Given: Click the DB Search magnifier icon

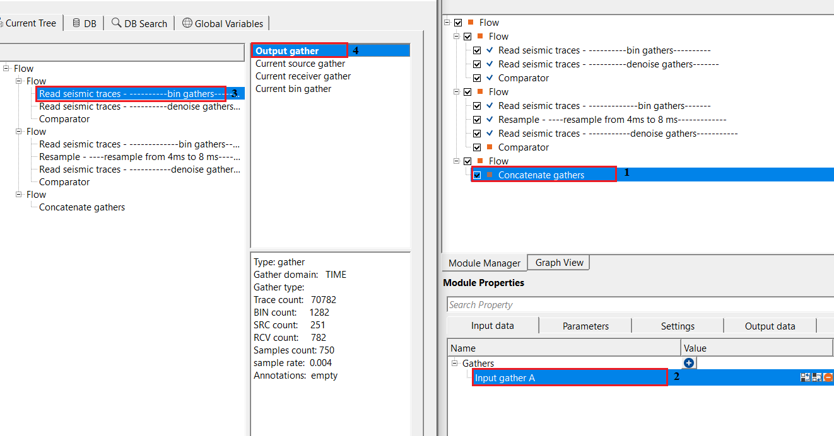Looking at the screenshot, I should pos(116,23).
